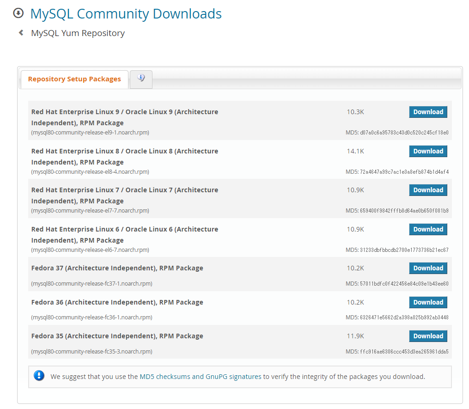Click the MD5 hash starting 659400f9

pyautogui.click(x=404, y=211)
